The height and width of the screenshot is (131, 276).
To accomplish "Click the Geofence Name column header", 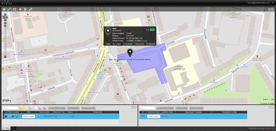I will (x=168, y=112).
